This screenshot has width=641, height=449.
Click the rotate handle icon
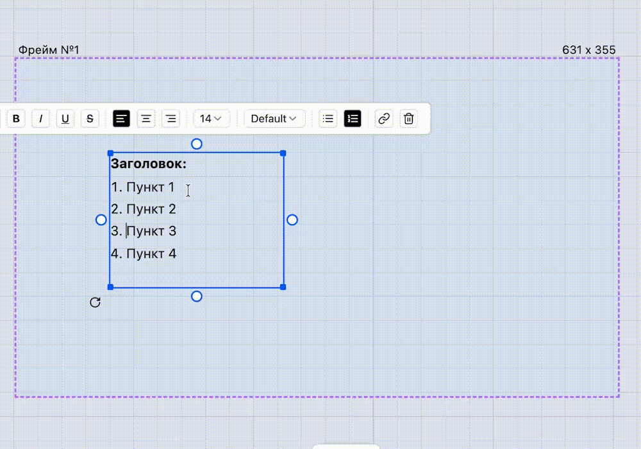click(96, 302)
